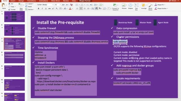This screenshot has width=181, height=101.
Task: Select slide 8 thumbnail
Action: [x=14, y=57]
